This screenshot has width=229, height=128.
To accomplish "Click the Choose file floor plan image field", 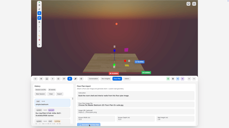I will (x=136, y=104).
